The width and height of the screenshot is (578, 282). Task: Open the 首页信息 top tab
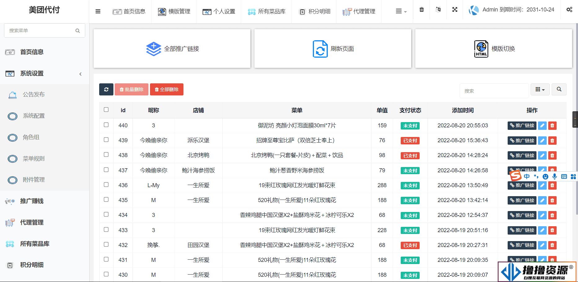129,11
